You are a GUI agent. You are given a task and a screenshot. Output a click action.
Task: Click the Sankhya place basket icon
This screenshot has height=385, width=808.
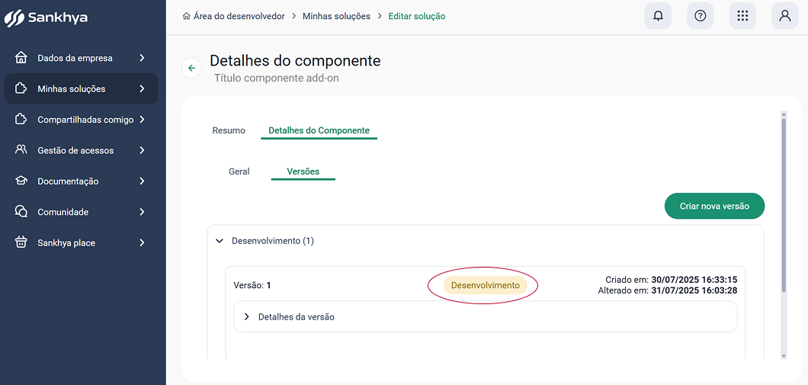pyautogui.click(x=21, y=242)
